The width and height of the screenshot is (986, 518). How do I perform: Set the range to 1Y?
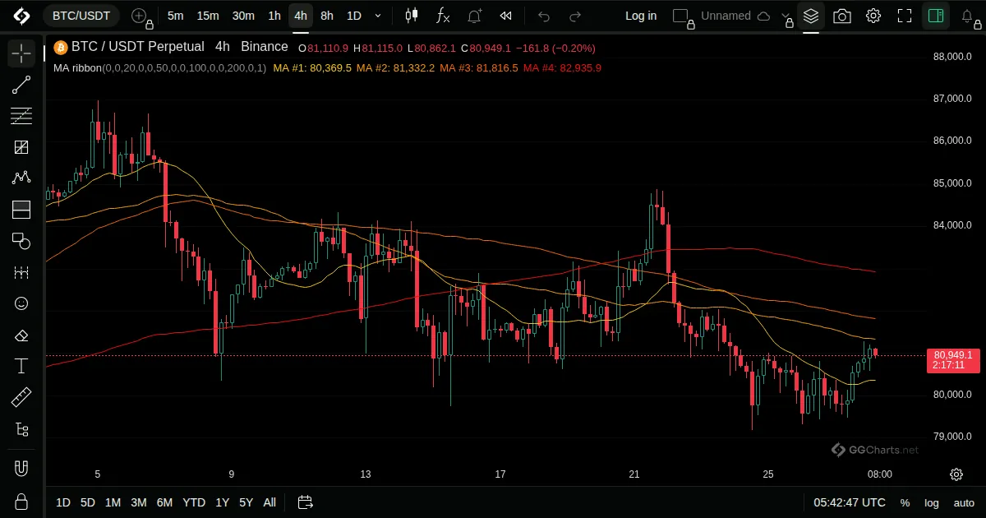click(x=222, y=502)
